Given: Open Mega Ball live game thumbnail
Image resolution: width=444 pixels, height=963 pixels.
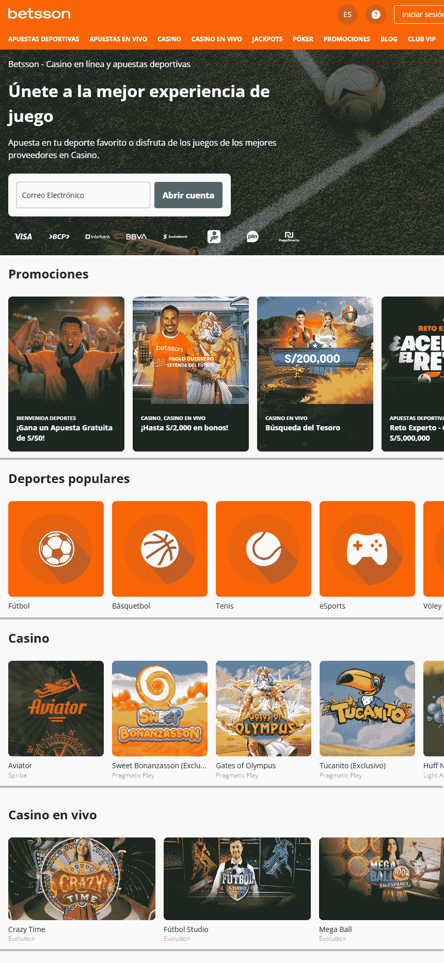Looking at the screenshot, I should point(382,879).
